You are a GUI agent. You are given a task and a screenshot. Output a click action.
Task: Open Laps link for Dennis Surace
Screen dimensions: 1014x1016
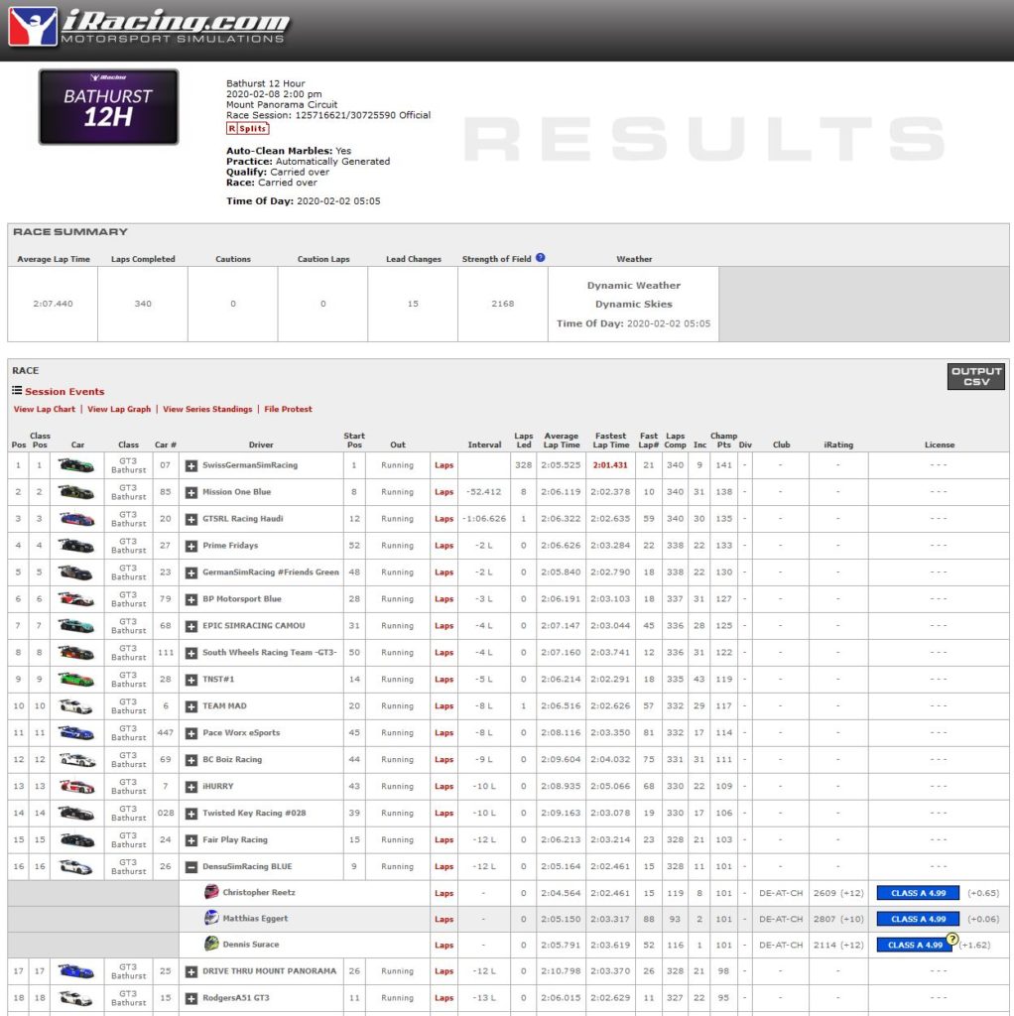[444, 946]
